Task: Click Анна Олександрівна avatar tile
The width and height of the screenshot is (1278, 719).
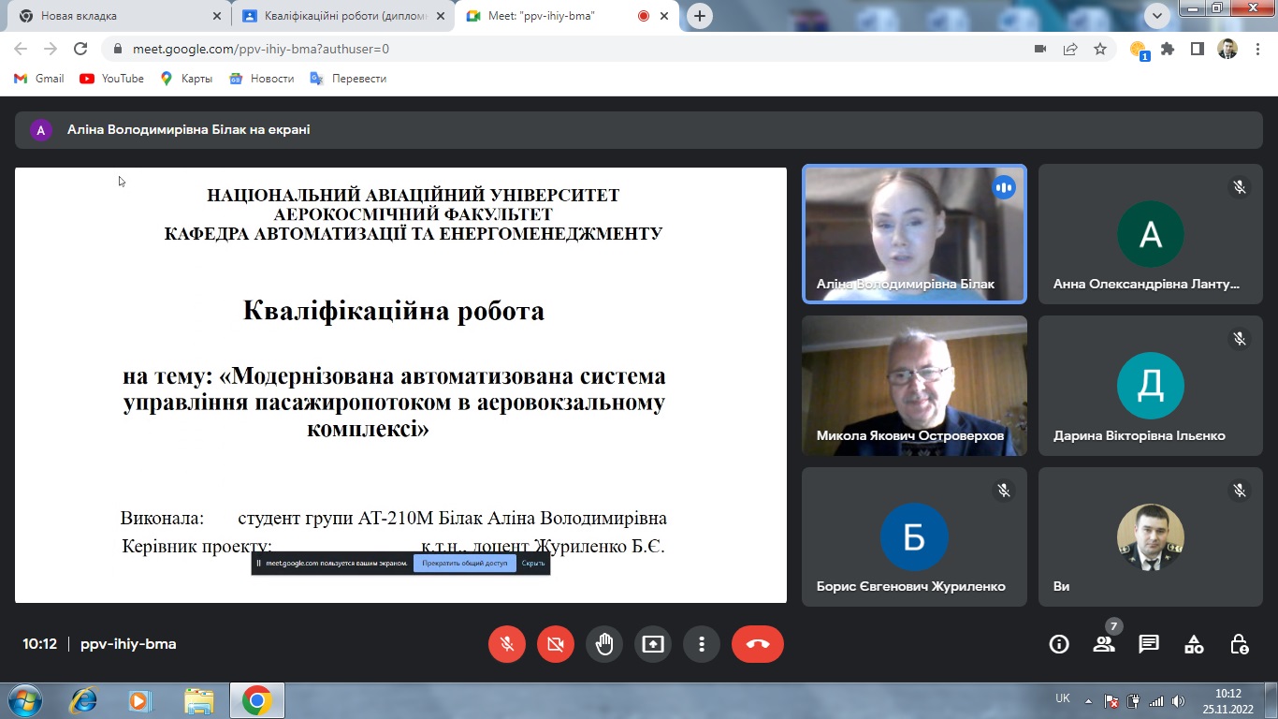Action: [1151, 234]
